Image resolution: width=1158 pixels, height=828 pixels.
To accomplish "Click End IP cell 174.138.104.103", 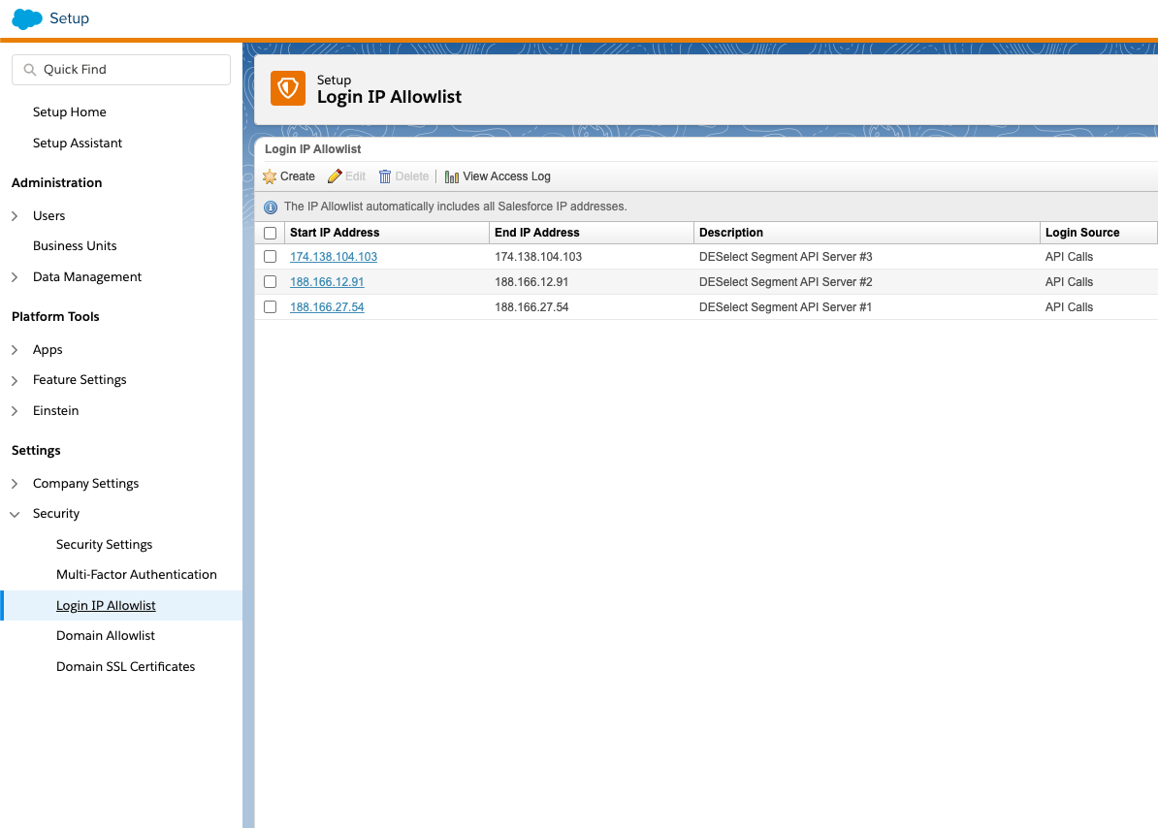I will pyautogui.click(x=538, y=257).
